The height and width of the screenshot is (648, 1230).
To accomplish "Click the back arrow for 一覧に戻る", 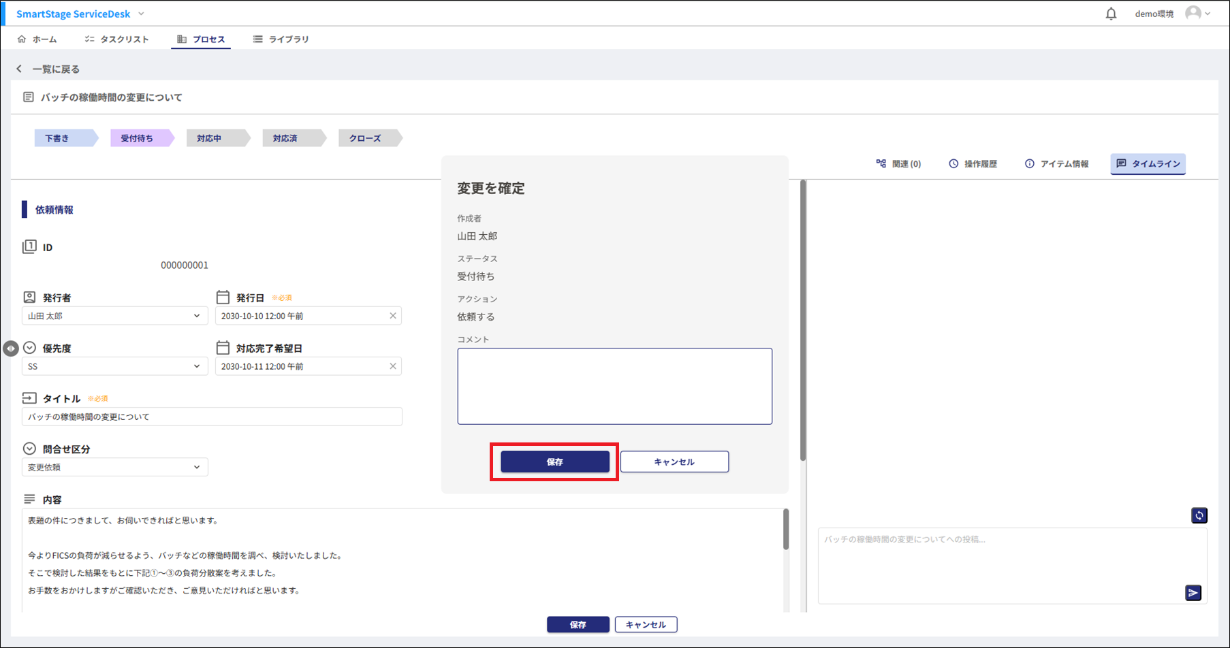I will click(x=19, y=69).
